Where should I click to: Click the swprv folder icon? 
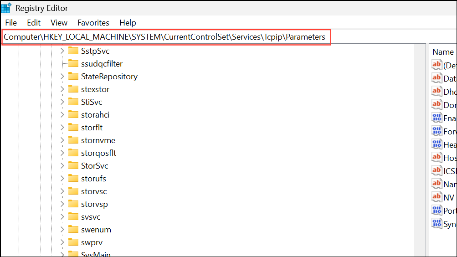[73, 242]
